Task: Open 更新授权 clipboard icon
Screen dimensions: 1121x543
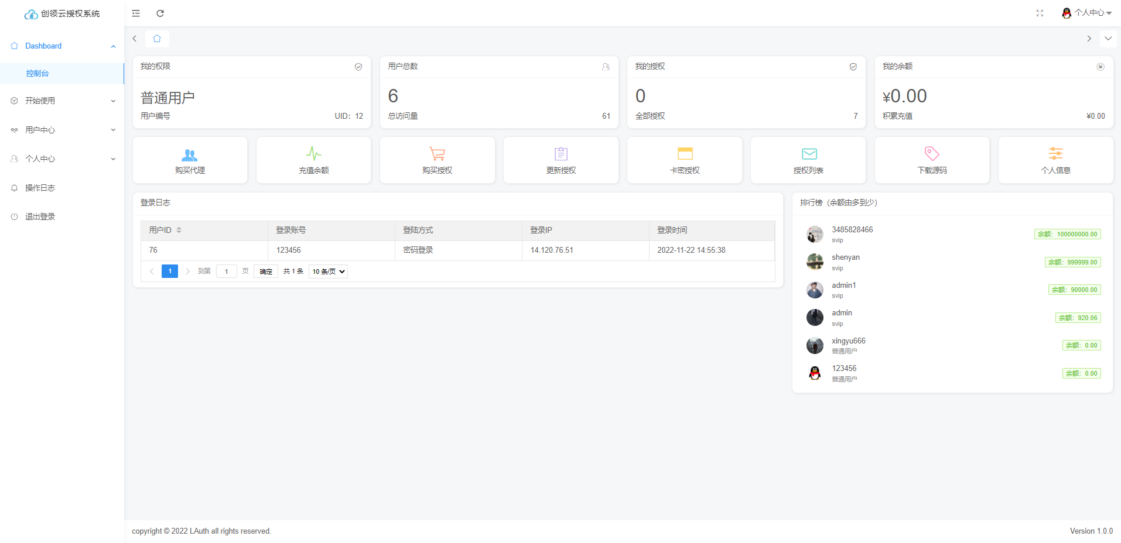Action: (x=560, y=154)
